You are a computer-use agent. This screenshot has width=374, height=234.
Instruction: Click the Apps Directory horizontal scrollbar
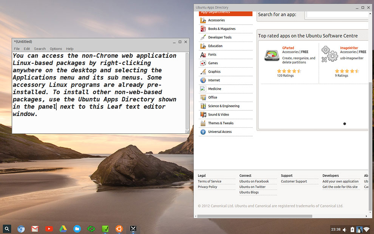tap(255, 216)
